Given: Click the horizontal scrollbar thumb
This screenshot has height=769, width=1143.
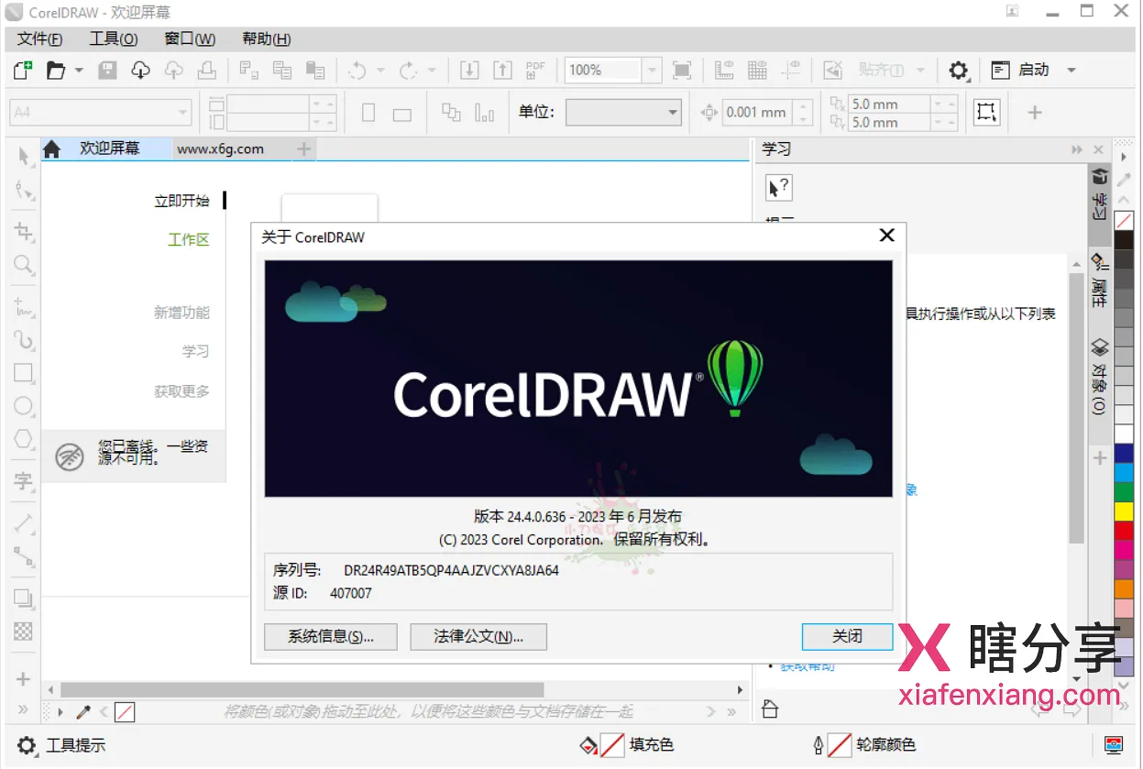Looking at the screenshot, I should click(x=302, y=689).
